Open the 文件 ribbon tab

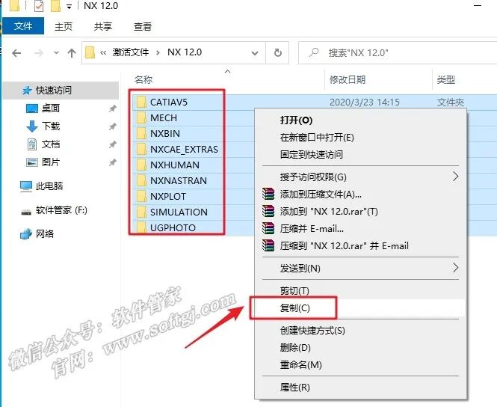(x=23, y=26)
